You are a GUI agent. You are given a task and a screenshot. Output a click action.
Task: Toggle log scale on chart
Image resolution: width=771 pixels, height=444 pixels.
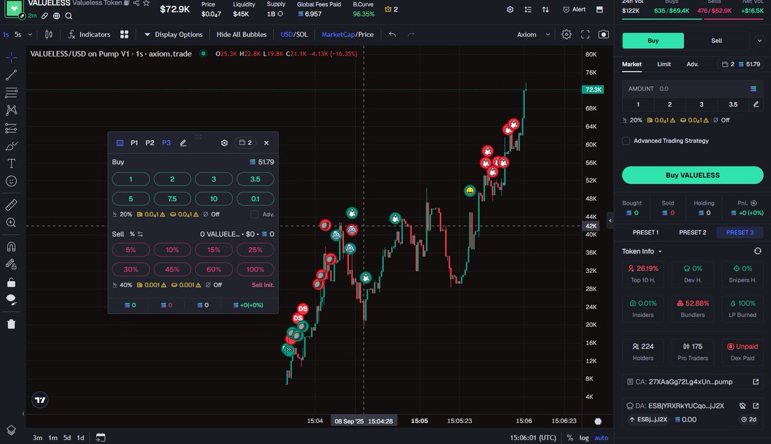tap(583, 438)
